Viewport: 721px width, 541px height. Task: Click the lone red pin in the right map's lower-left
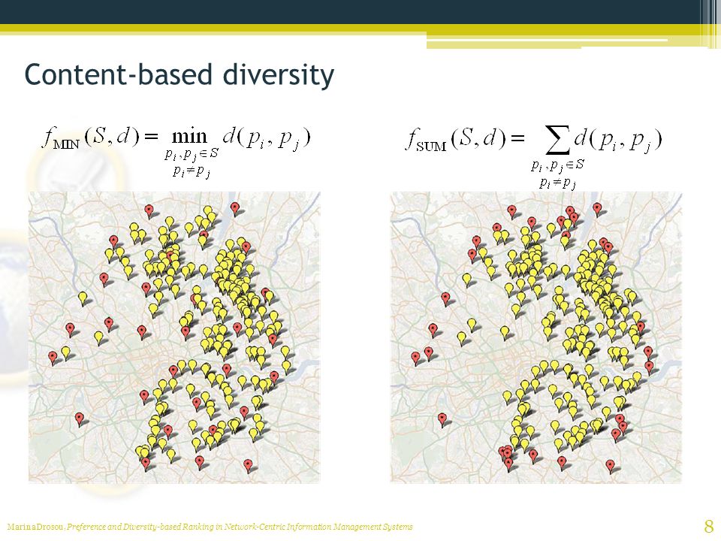[442, 419]
